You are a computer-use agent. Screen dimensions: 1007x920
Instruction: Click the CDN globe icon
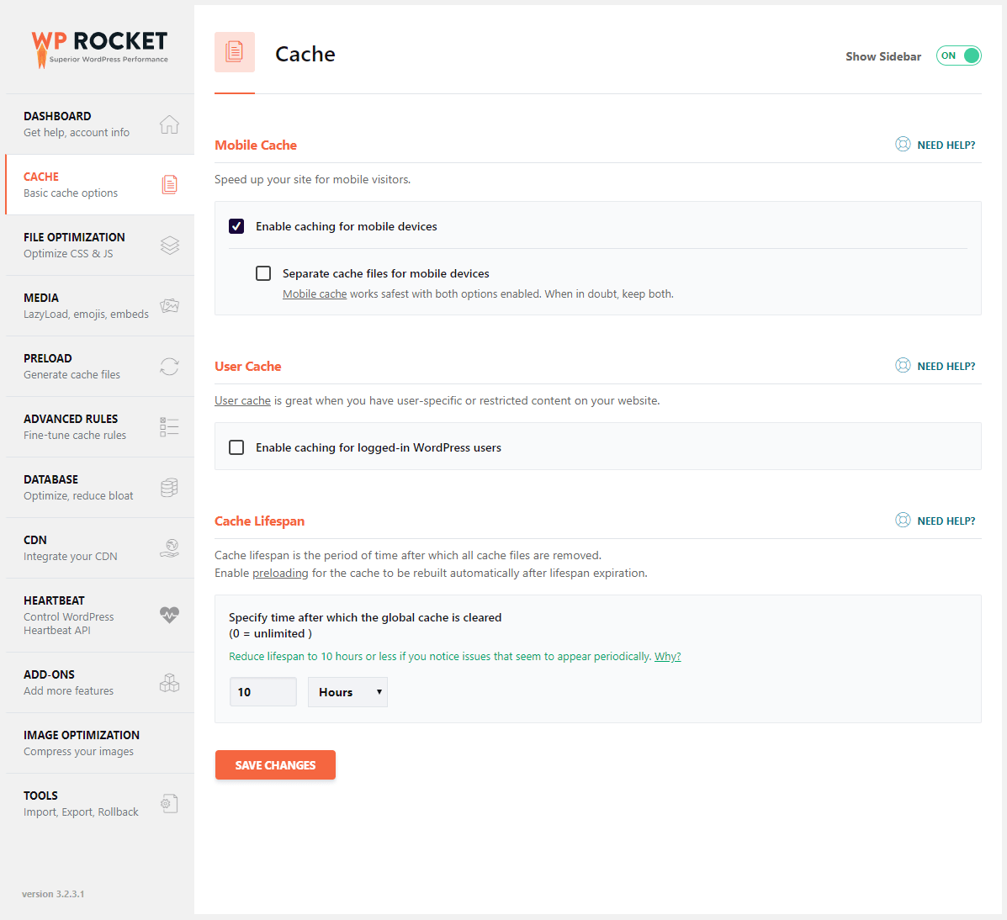pyautogui.click(x=170, y=548)
